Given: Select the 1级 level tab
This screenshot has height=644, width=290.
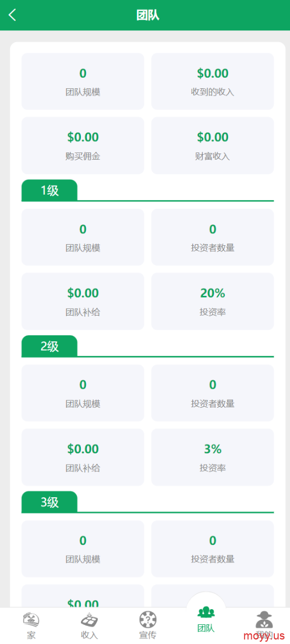Looking at the screenshot, I should click(x=49, y=191).
